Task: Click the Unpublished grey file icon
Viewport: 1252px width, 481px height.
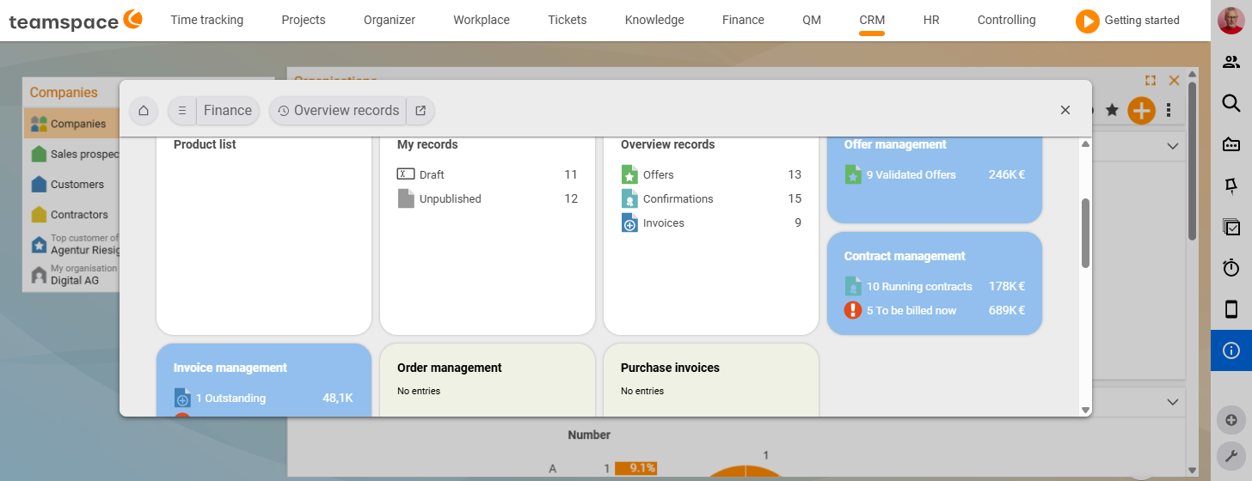Action: coord(406,198)
